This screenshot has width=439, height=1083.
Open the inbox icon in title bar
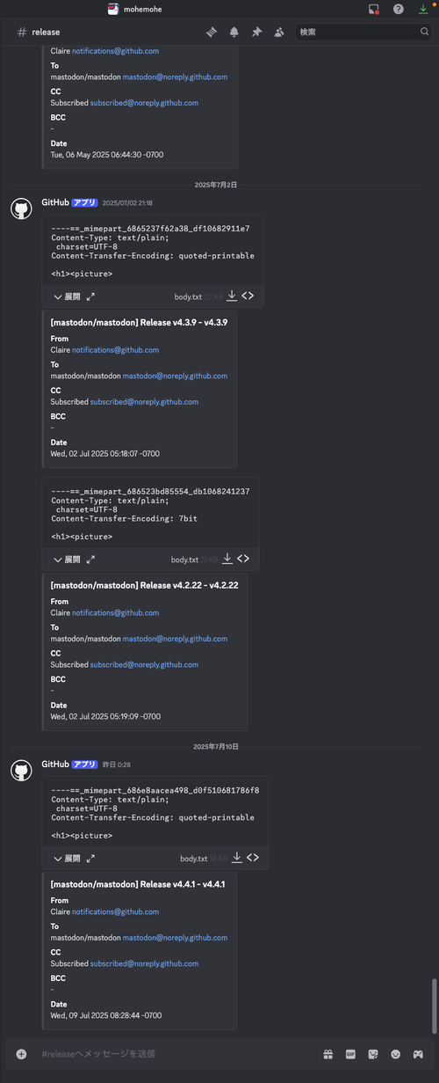(x=374, y=9)
